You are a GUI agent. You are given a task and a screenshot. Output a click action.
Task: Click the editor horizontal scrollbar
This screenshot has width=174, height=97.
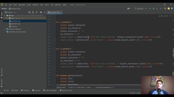point(98,85)
